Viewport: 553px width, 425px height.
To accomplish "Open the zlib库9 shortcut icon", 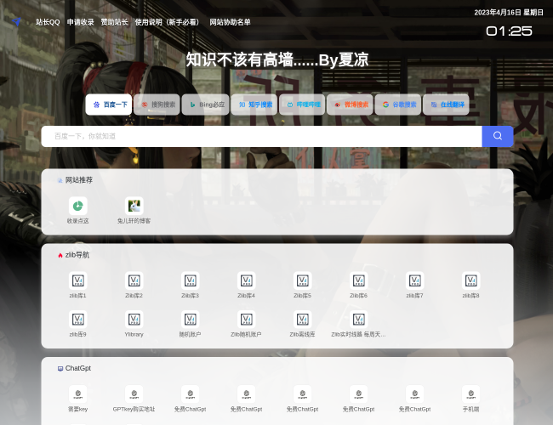I will tap(78, 320).
